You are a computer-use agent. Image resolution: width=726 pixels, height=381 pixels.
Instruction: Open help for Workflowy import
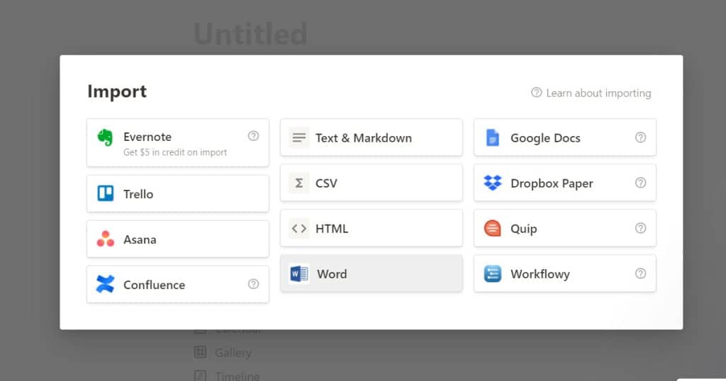(x=640, y=273)
